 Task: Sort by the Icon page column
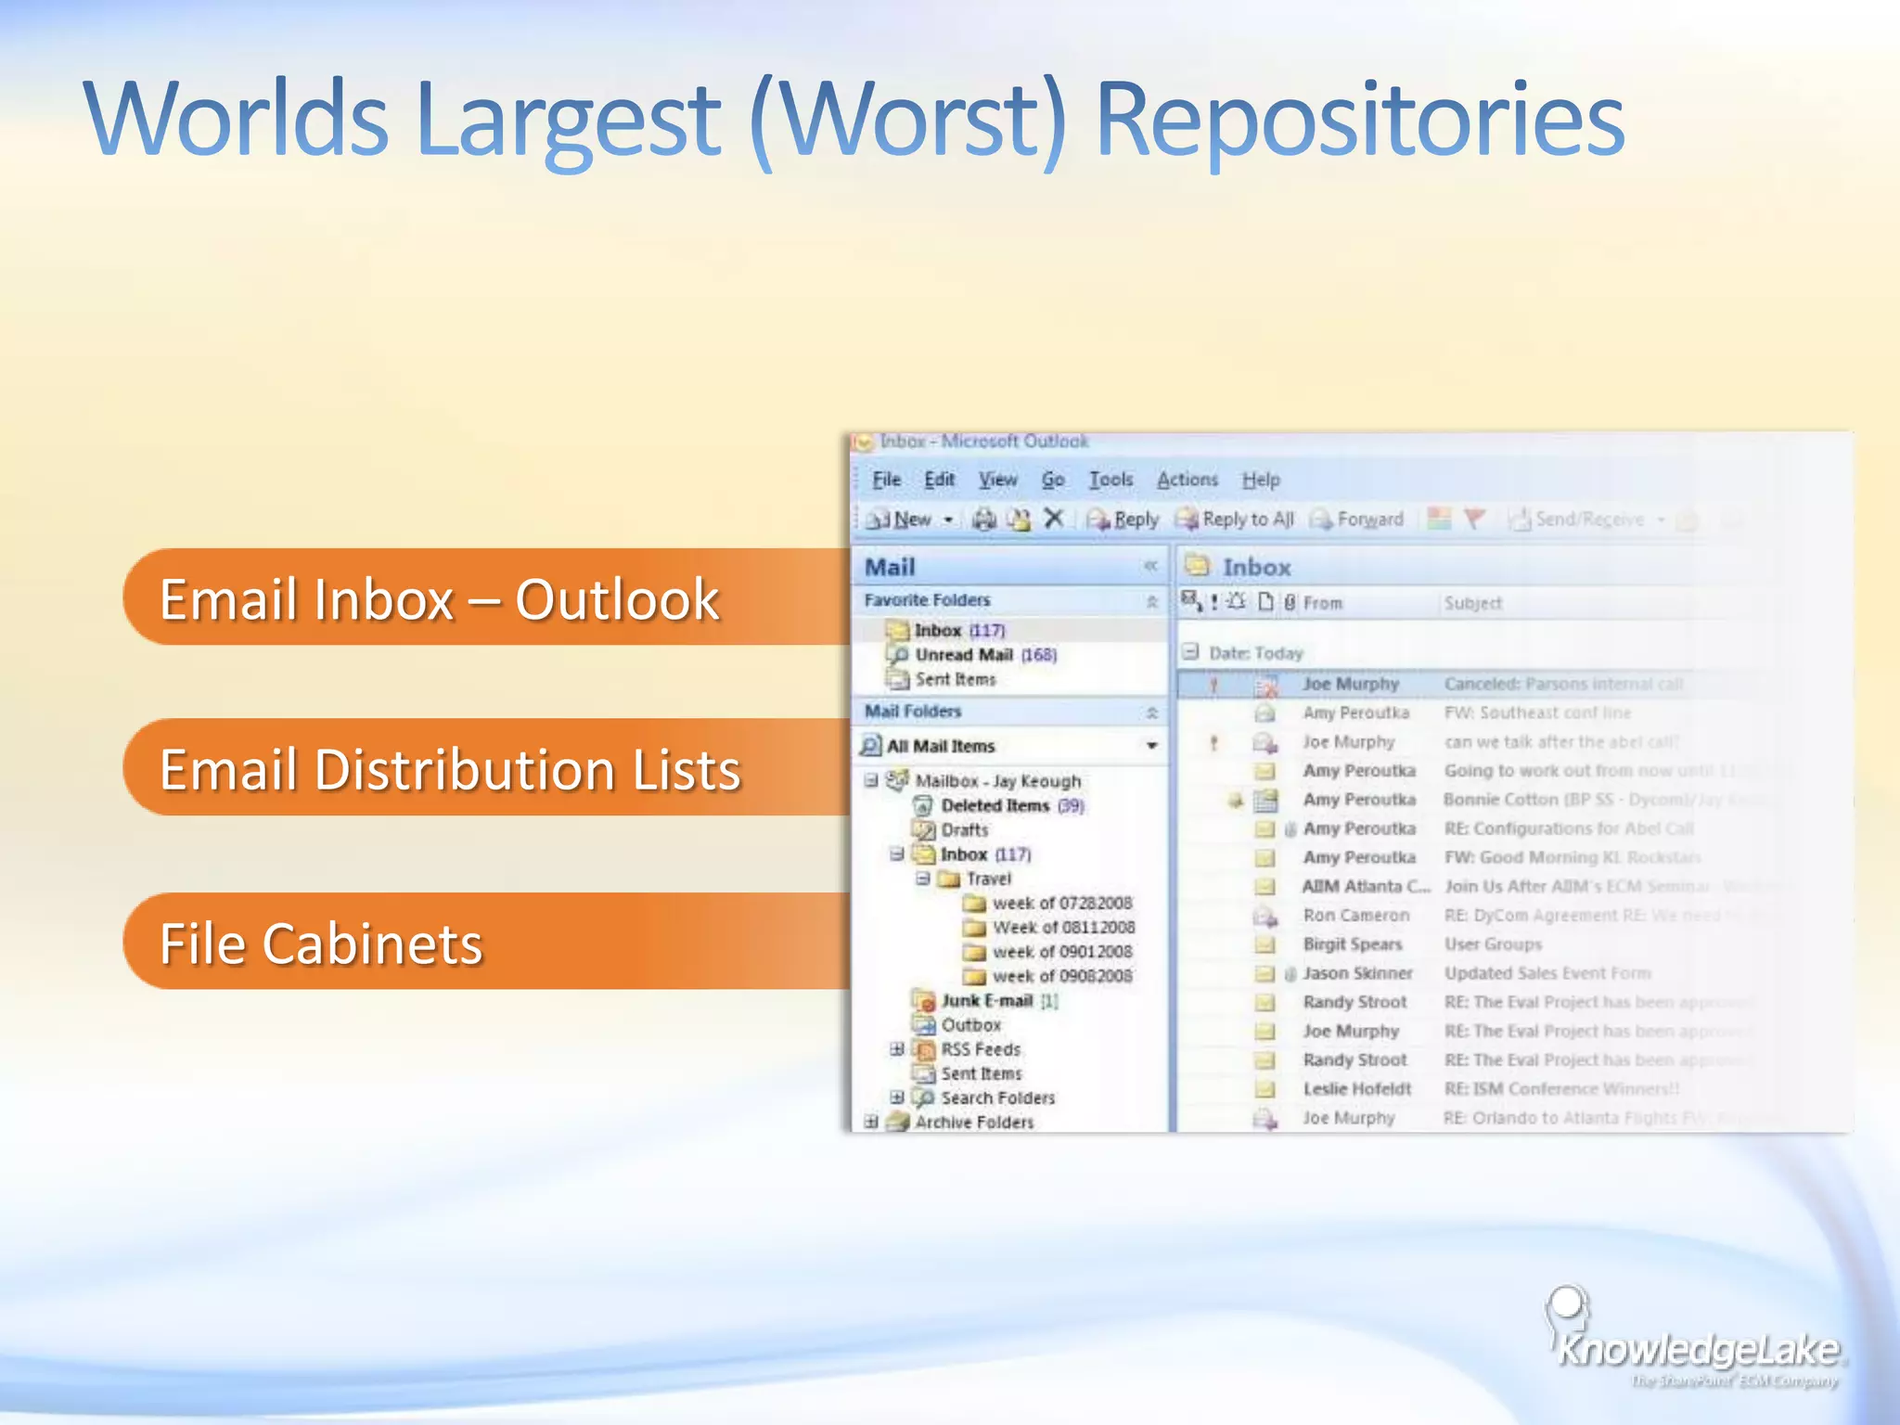[x=1265, y=602]
